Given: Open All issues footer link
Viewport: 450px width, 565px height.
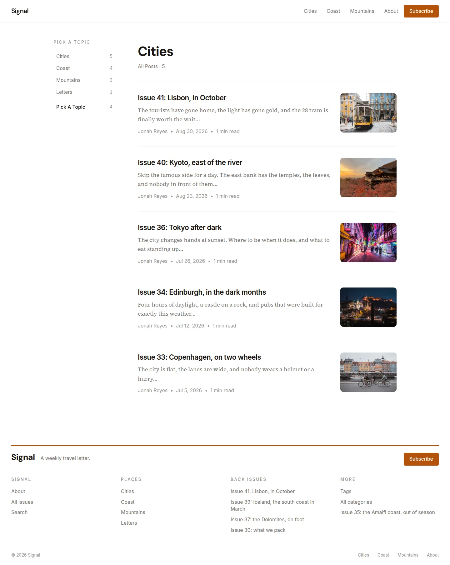Looking at the screenshot, I should click(x=22, y=502).
